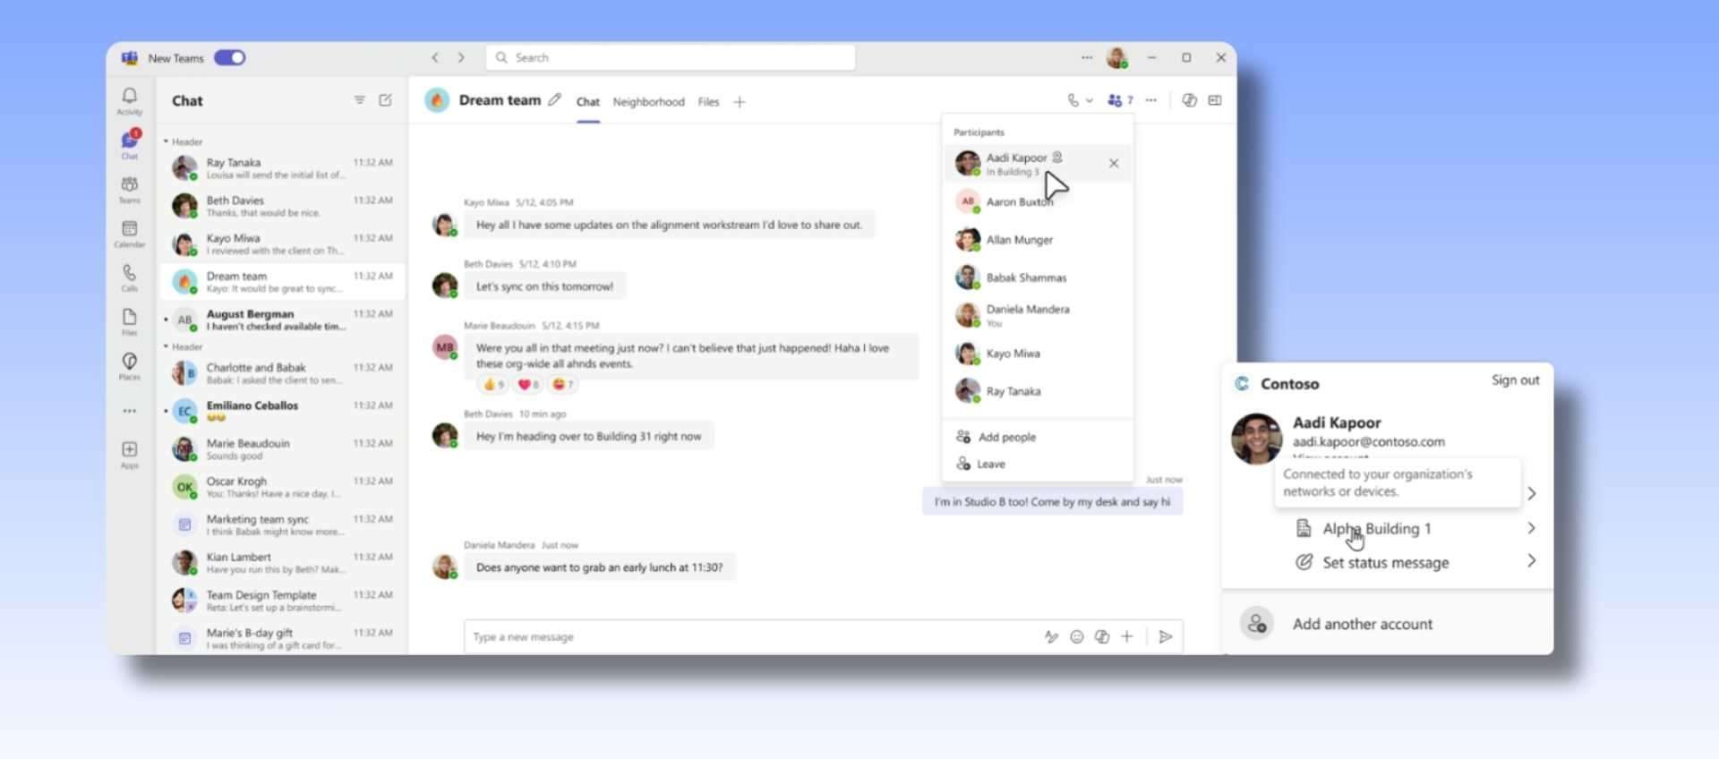Viewport: 1719px width, 759px height.
Task: Click the thumbs up reaction on message
Action: pyautogui.click(x=493, y=385)
